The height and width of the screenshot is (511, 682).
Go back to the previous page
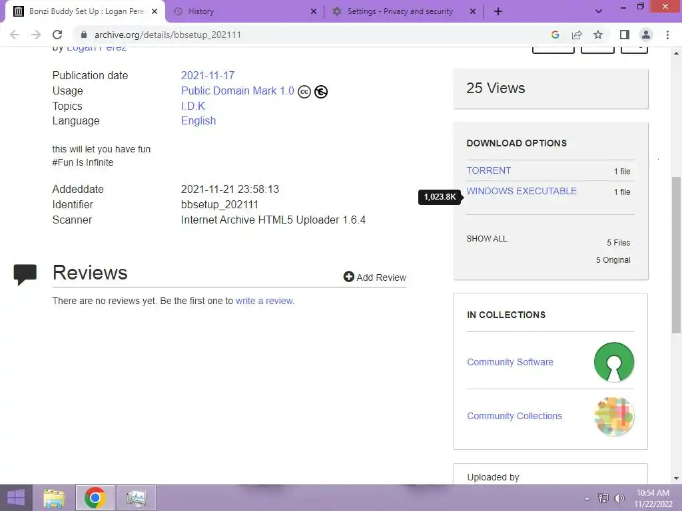15,35
